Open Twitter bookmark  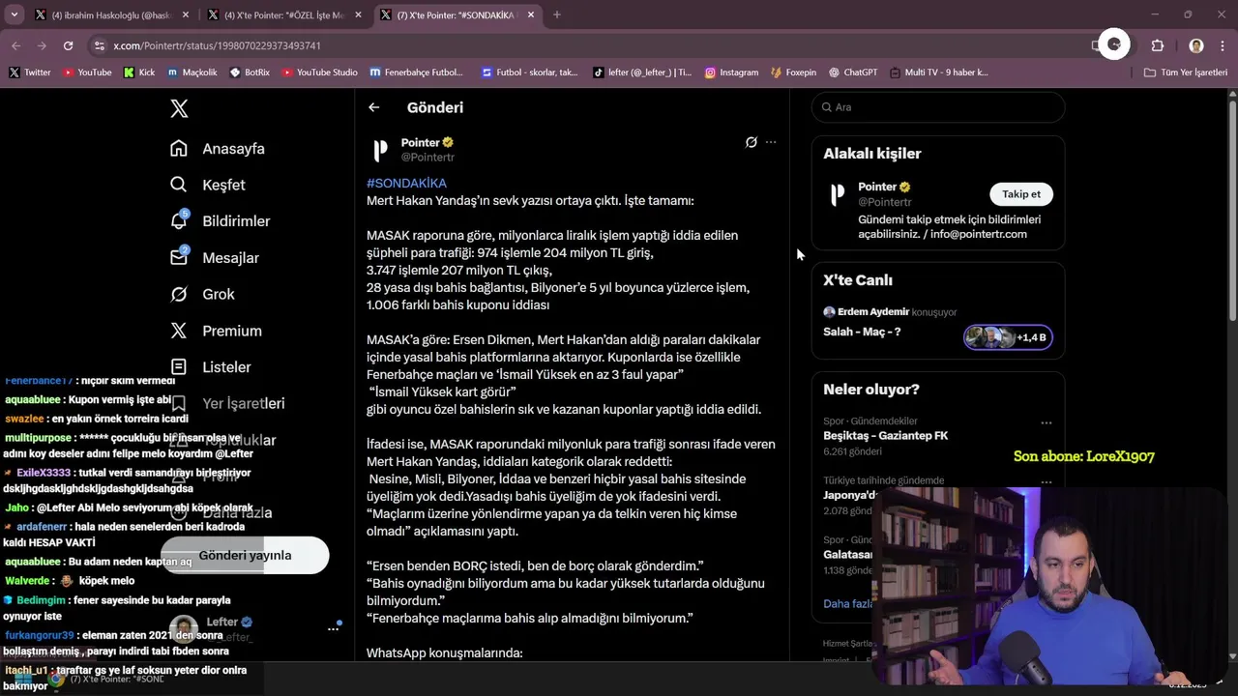(30, 72)
